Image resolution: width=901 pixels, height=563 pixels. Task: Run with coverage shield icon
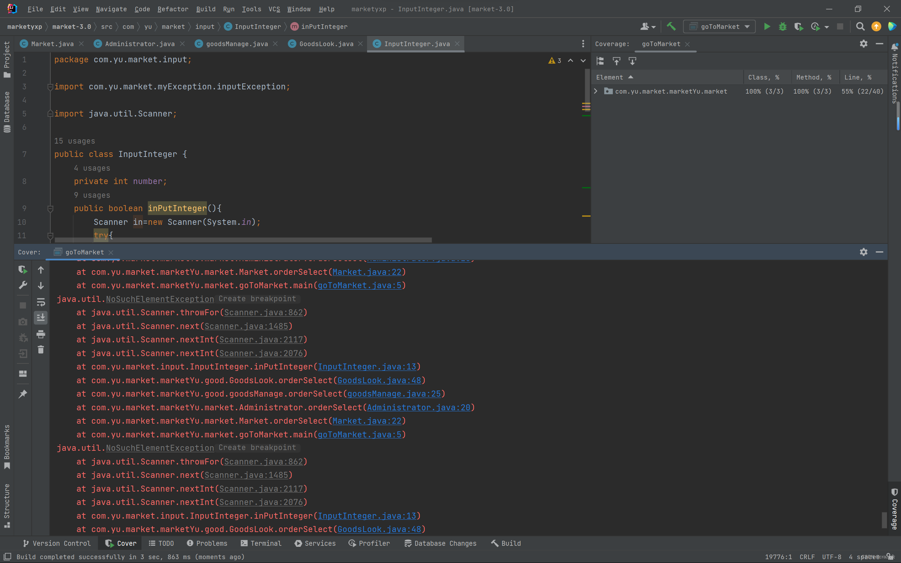[798, 26]
